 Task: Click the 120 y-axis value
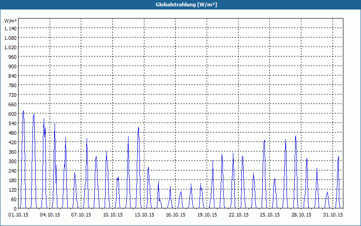pos(13,190)
